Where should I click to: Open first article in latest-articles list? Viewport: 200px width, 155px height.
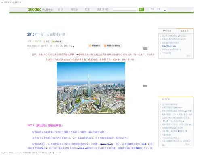pyautogui.click(x=174, y=36)
